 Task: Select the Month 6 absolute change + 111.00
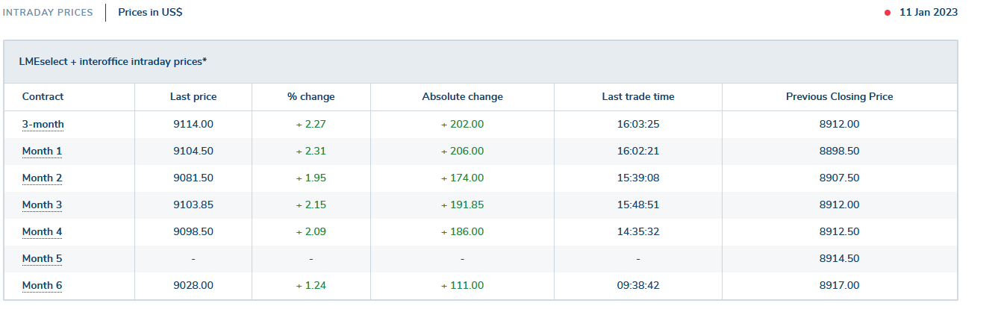point(462,285)
